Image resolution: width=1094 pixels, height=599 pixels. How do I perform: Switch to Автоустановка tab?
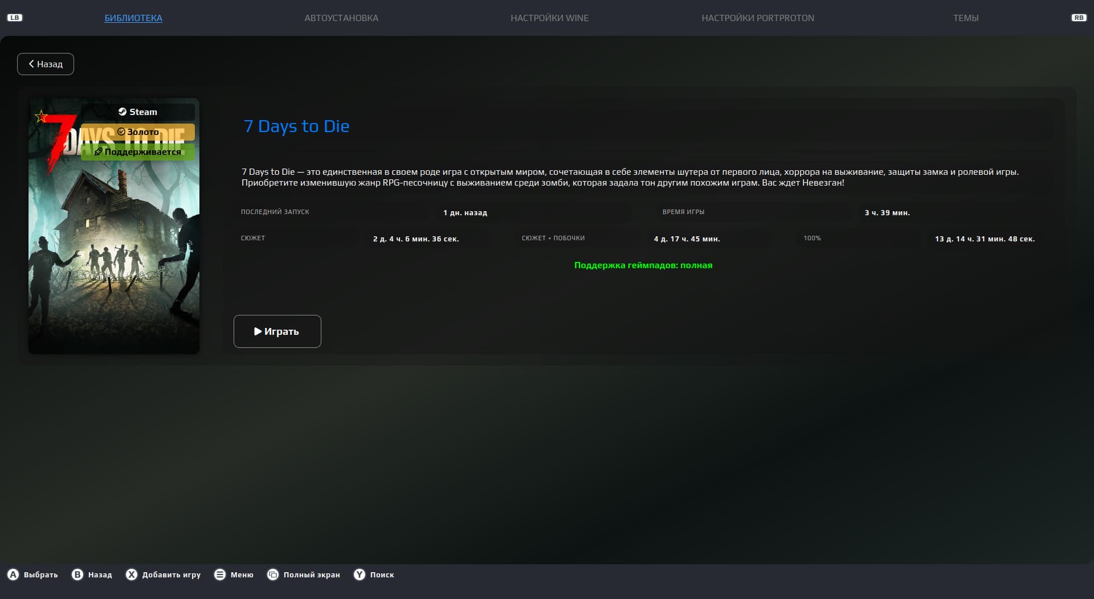341,18
